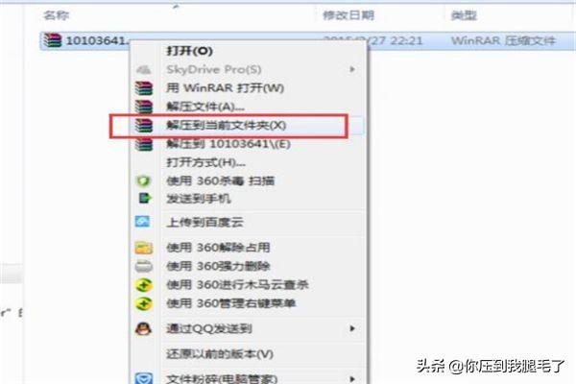Expand the 文件粉碎 submenu arrow

pos(352,378)
